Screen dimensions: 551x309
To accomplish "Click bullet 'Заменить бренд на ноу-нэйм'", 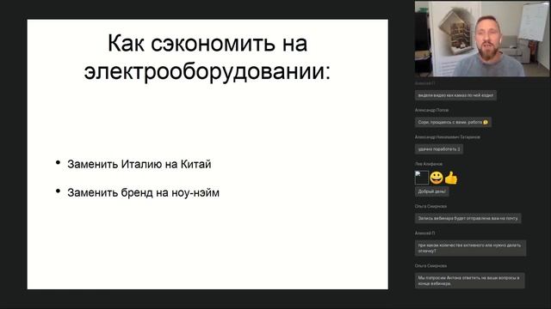I will pos(143,192).
